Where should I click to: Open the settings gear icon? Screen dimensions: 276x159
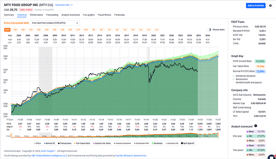click(x=270, y=6)
